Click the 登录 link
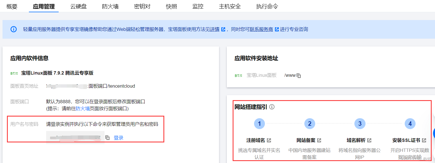This screenshot has width=435, height=163. (118, 138)
